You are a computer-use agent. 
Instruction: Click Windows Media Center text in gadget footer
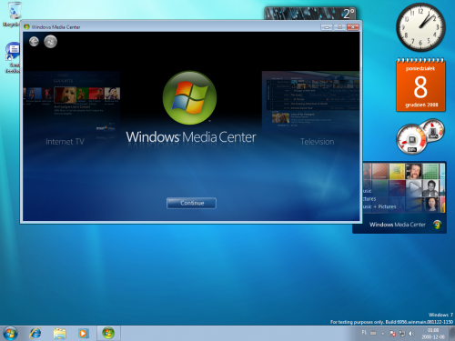tap(398, 225)
